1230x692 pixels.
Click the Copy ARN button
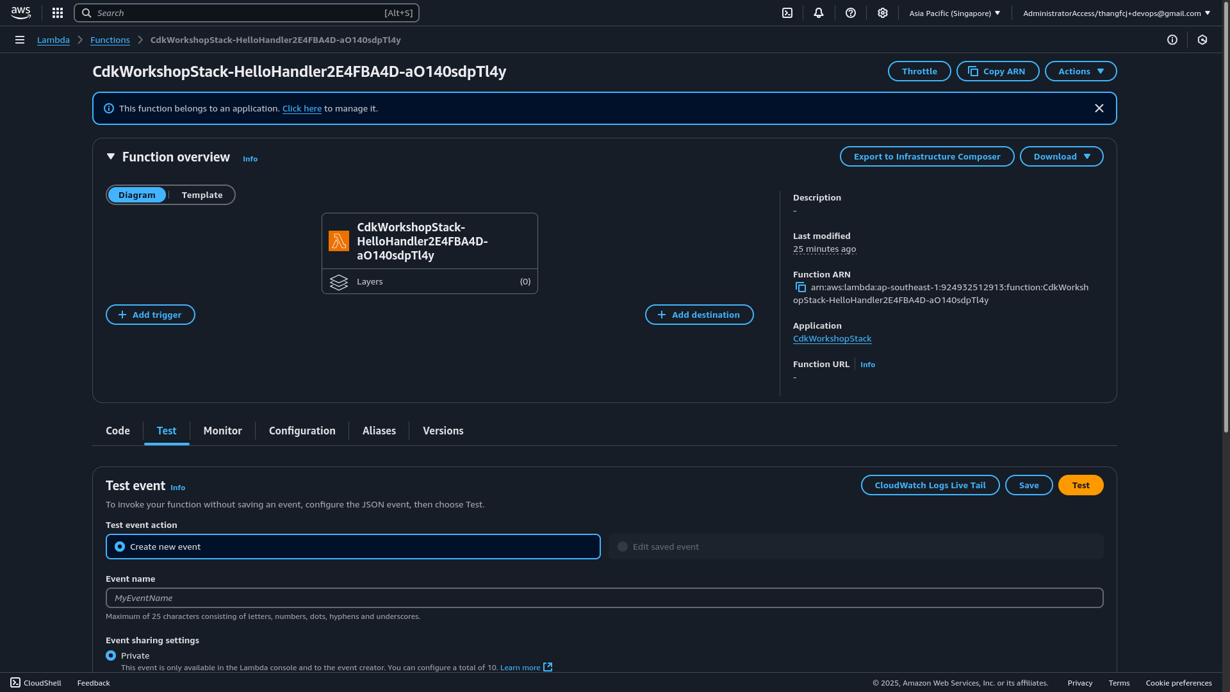coord(998,71)
